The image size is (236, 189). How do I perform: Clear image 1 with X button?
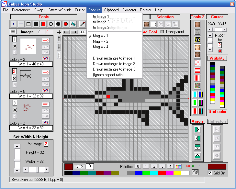(15, 46)
